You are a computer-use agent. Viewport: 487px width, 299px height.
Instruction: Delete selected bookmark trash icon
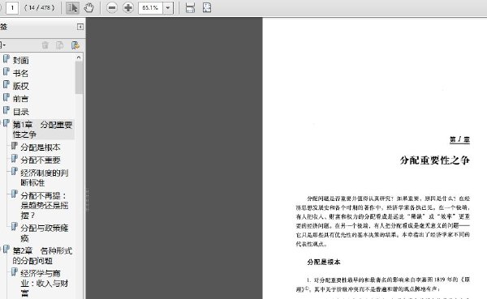click(45, 45)
